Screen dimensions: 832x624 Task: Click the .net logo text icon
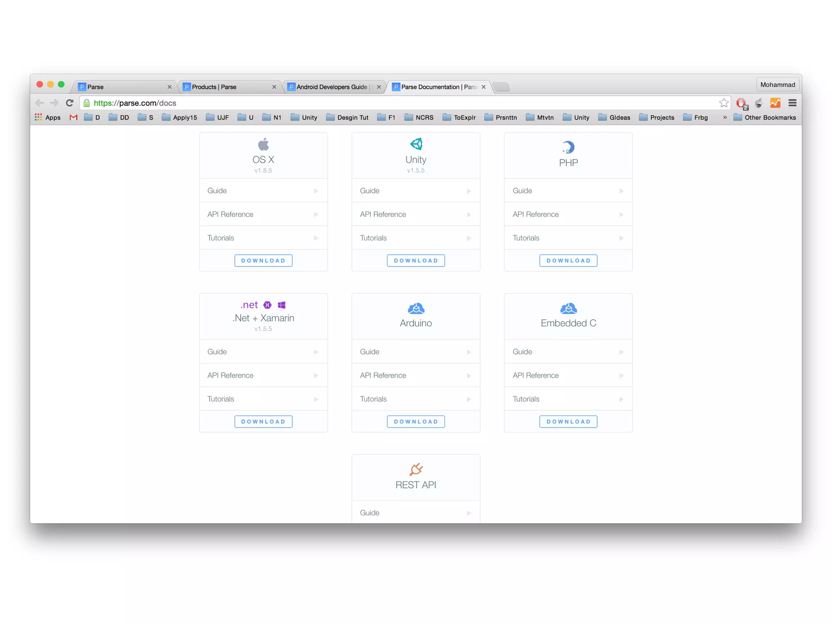coord(249,305)
